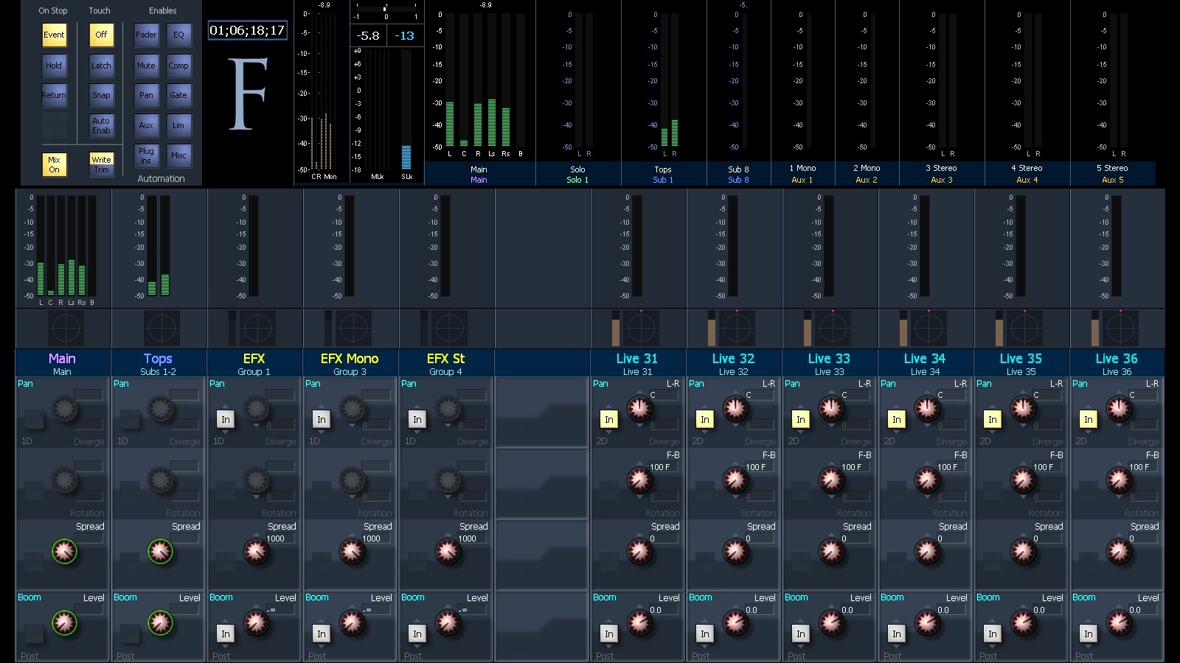Toggle pan In on Live 33
The image size is (1180, 663).
click(801, 419)
